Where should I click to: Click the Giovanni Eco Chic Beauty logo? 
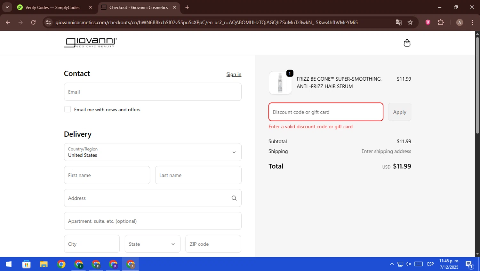pyautogui.click(x=90, y=43)
